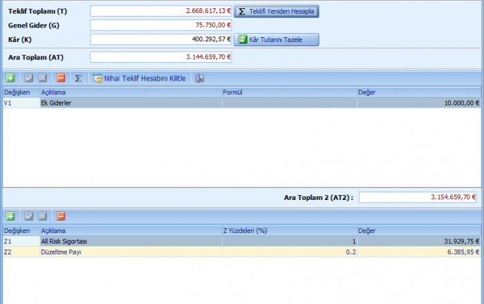Viewport: 484px width, 304px height.
Task: Click the gray cancel X icon in the Z percentages toolbar
Action: (x=43, y=216)
